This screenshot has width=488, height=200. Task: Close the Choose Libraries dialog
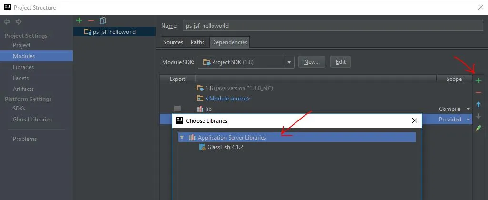click(x=414, y=120)
